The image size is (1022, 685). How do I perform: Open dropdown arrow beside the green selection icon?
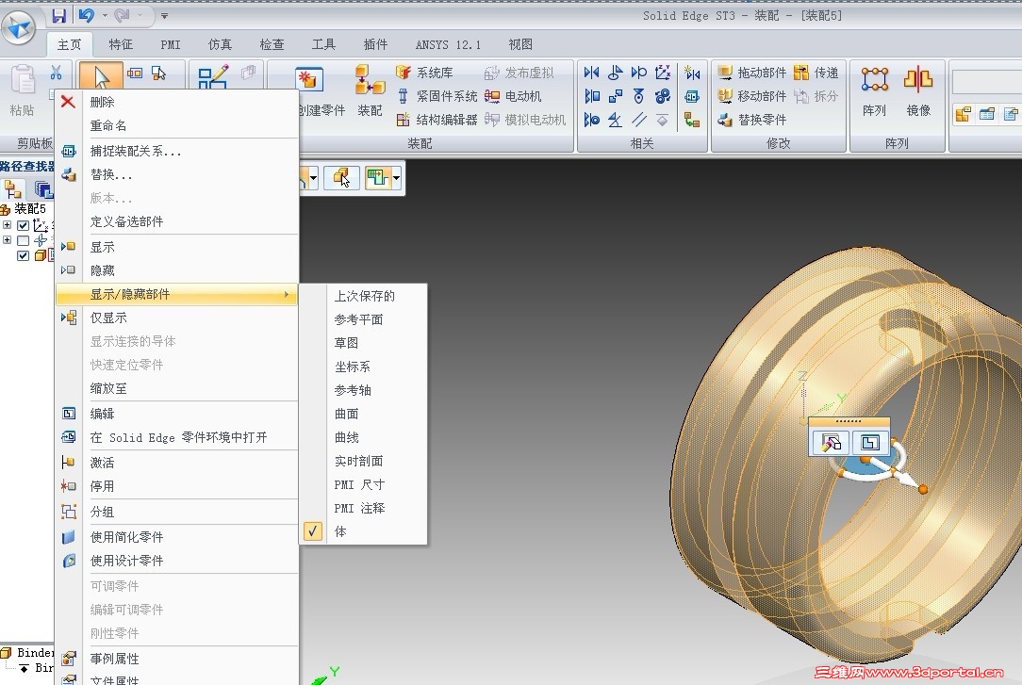tap(396, 177)
